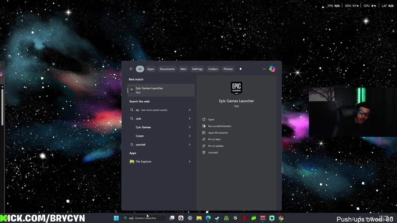Switch to the Documents filter tab
397x223 pixels.
pyautogui.click(x=167, y=69)
